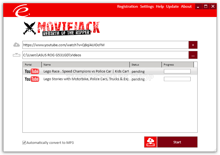Open the Update menu
220x155 pixels.
172,6
